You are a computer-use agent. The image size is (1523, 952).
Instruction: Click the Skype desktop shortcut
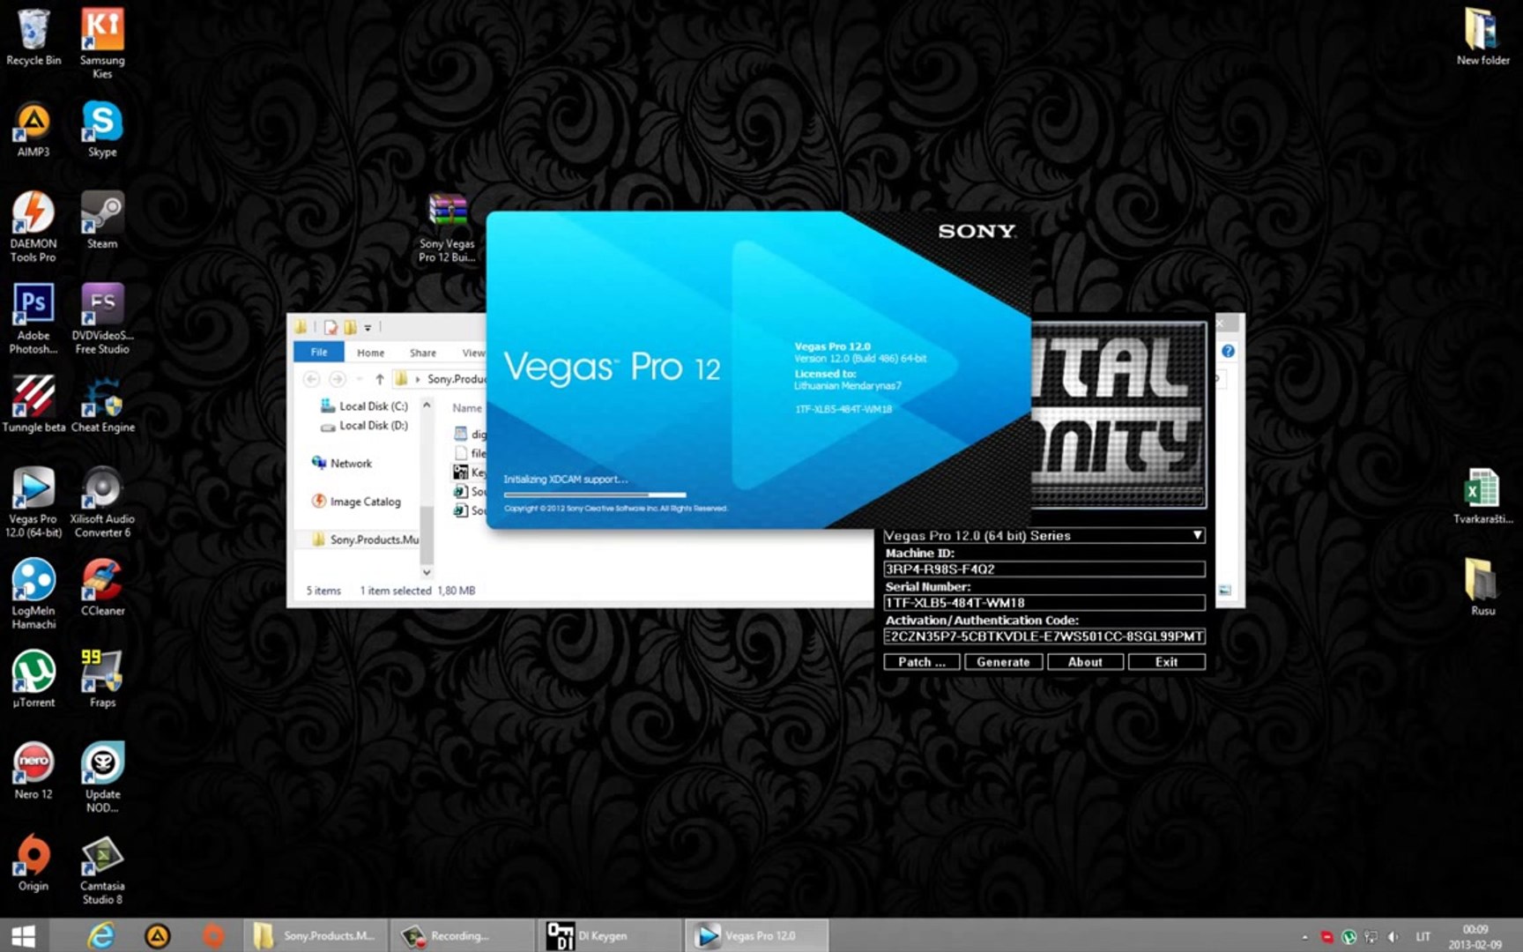(x=102, y=130)
